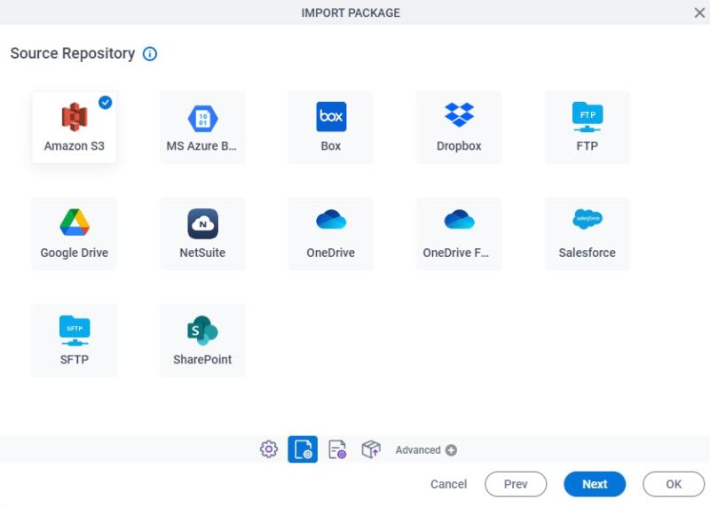The image size is (710, 507).
Task: Open the Source Repository info icon
Action: (150, 54)
